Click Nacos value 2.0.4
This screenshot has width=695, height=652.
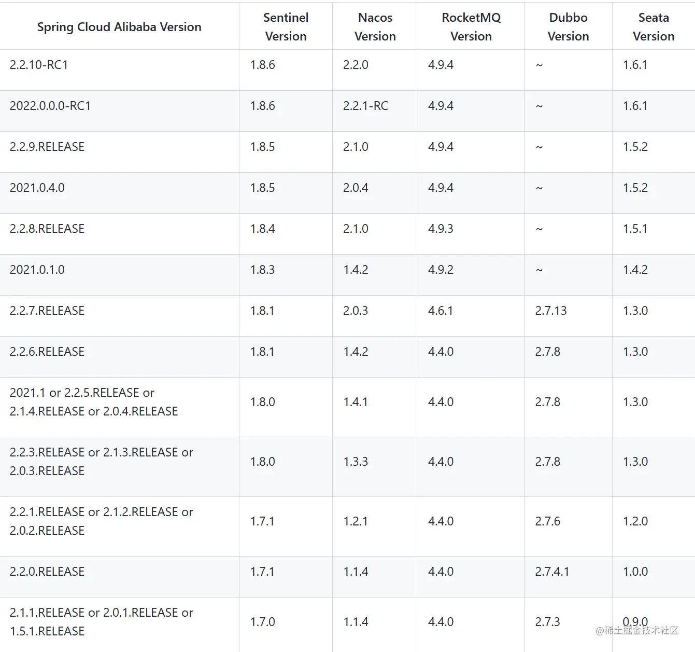(x=356, y=188)
